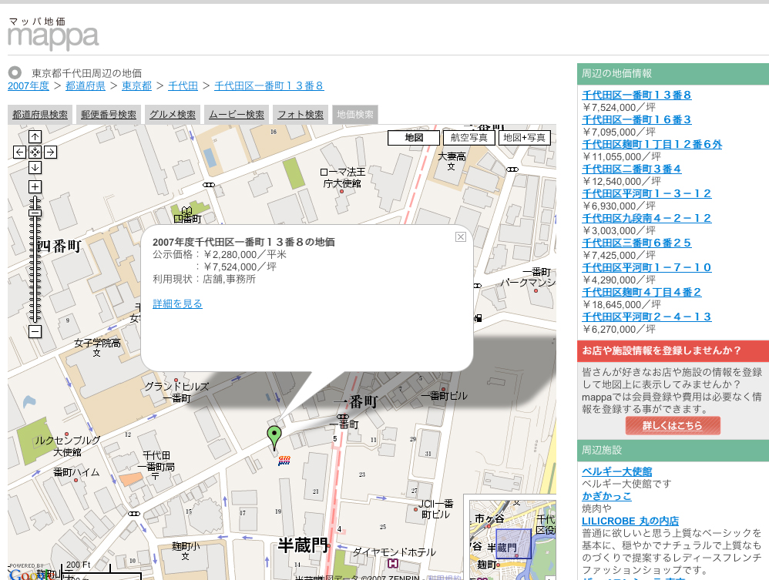Switch map to 地図+写真 hybrid view
Viewport: 769px width, 580px height.
pos(524,138)
